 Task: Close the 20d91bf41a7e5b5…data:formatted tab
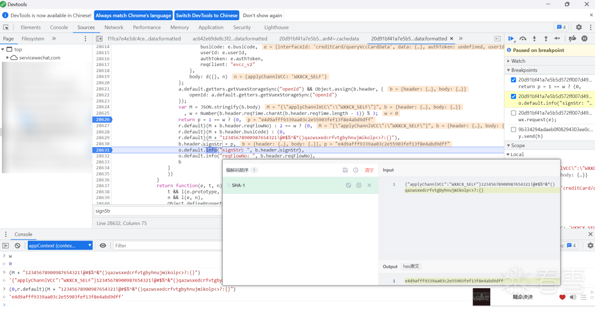coord(452,39)
